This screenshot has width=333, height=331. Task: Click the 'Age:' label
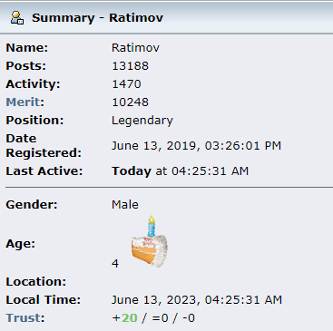click(21, 244)
